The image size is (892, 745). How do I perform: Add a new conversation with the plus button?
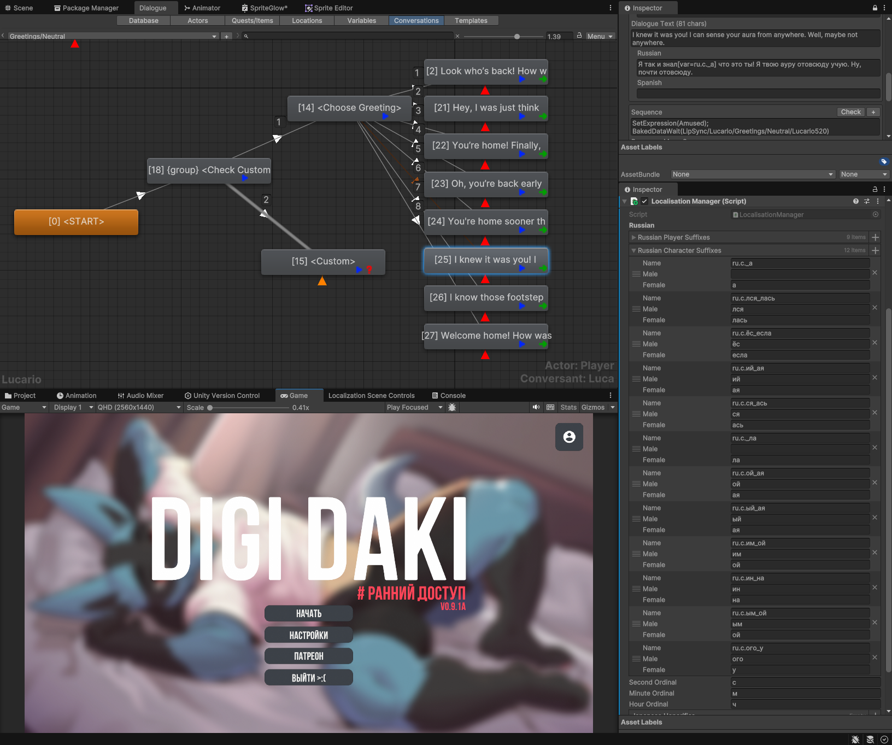(227, 37)
